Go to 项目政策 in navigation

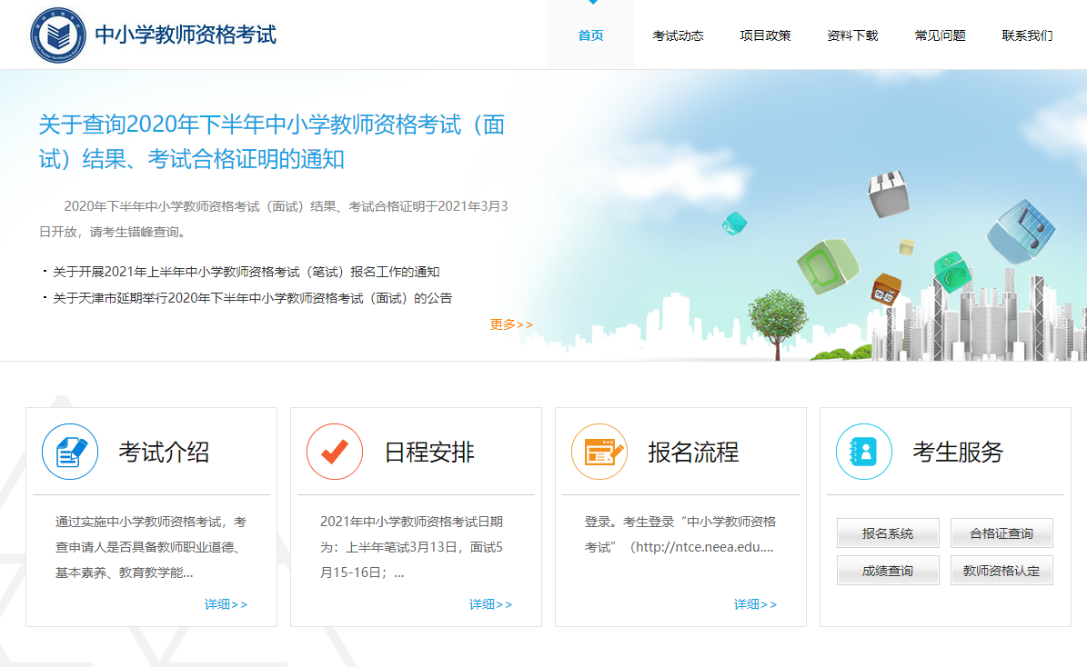pos(765,35)
